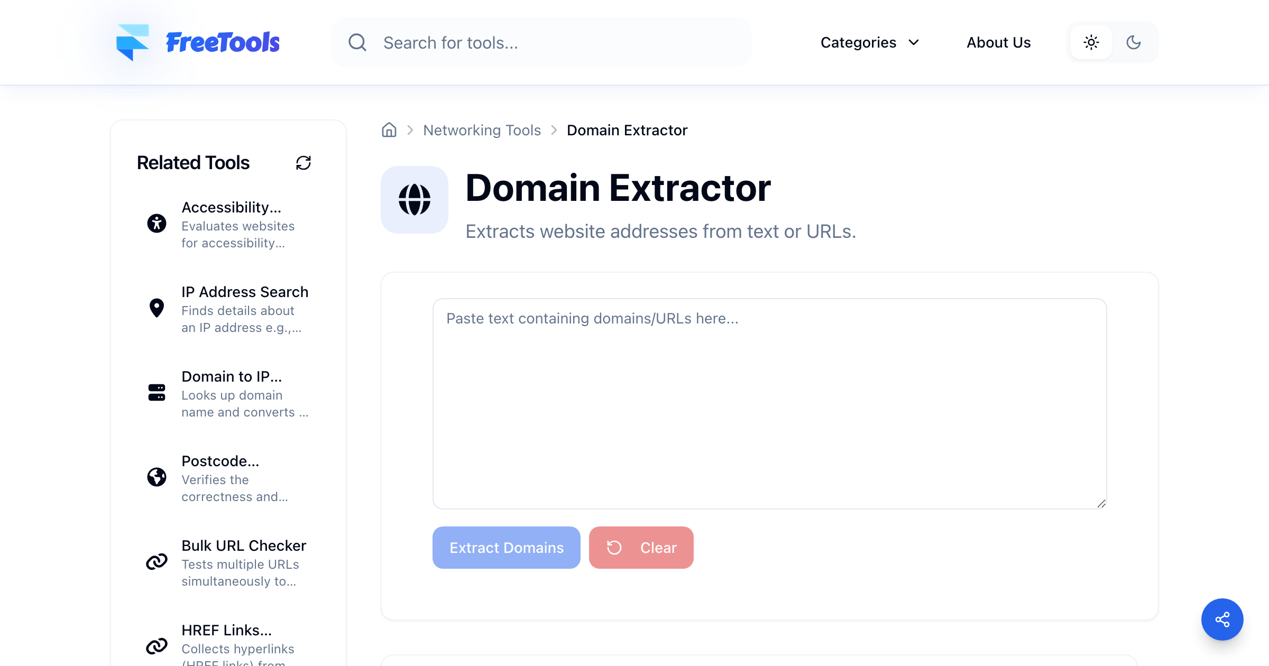
Task: Click the textarea resize handle
Action: (1101, 504)
